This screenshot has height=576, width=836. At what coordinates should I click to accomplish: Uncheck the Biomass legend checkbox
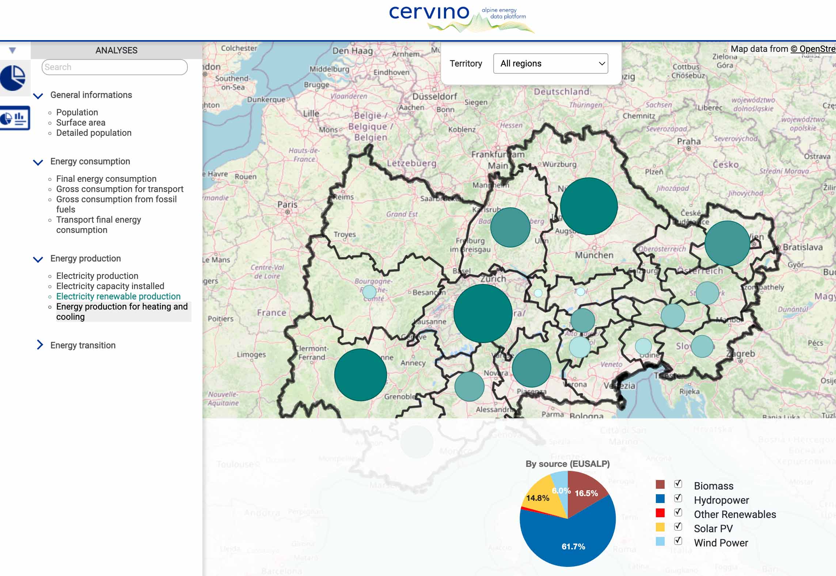click(x=678, y=484)
